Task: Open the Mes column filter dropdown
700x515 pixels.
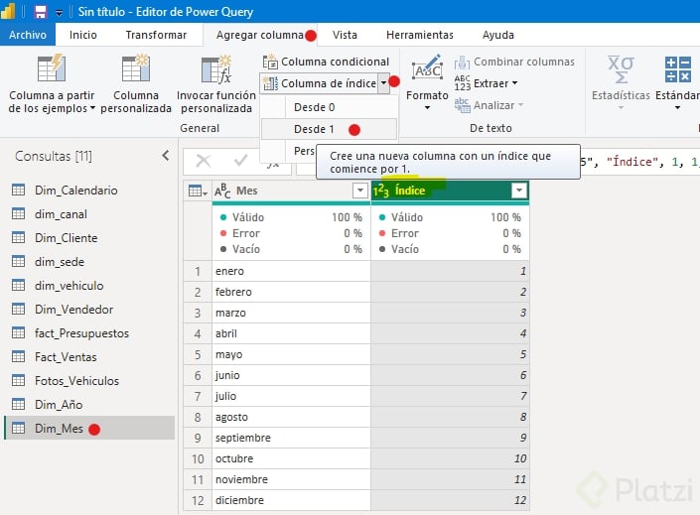Action: click(x=359, y=191)
